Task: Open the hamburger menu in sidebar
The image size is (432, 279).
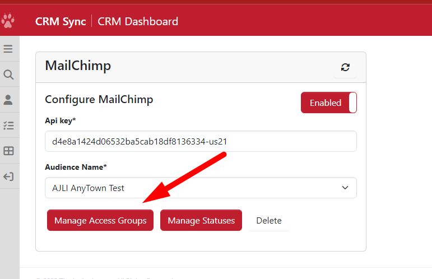Action: click(8, 49)
